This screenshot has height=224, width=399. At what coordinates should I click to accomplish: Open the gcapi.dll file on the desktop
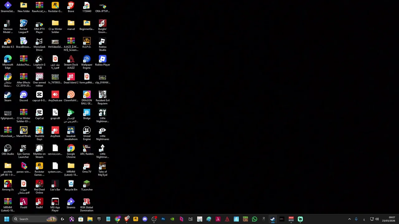pyautogui.click(x=55, y=114)
